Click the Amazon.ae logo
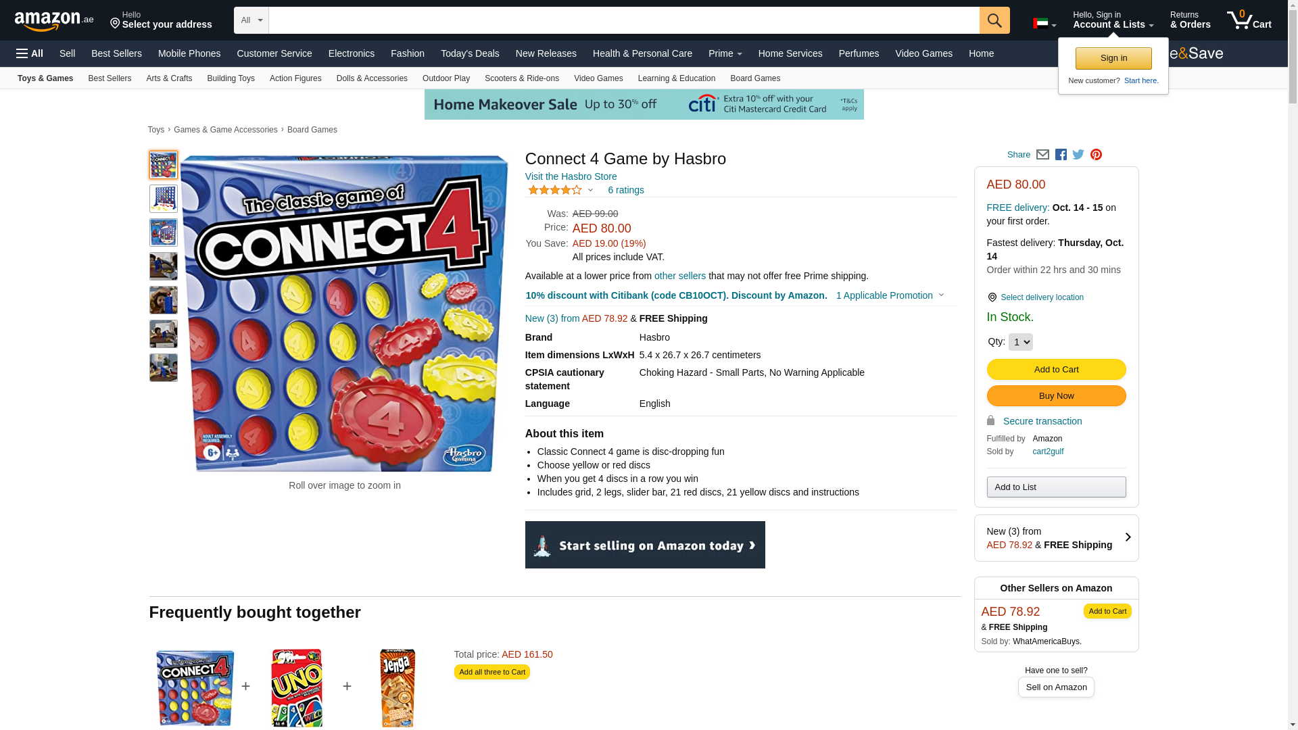Image resolution: width=1298 pixels, height=730 pixels. tap(54, 20)
